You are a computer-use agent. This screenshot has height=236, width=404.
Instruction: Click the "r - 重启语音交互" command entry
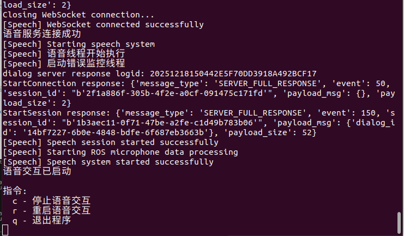tap(51, 211)
